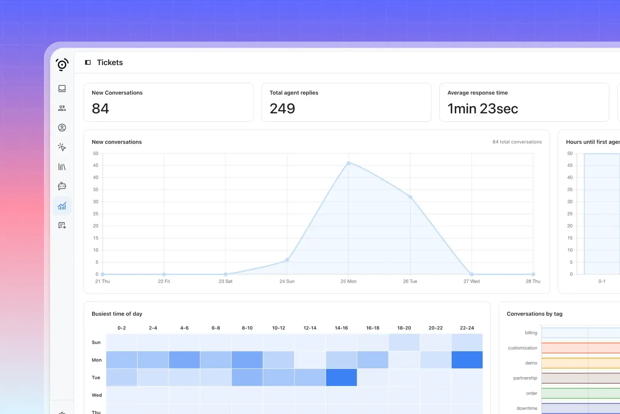The height and width of the screenshot is (414, 620).
Task: Click the 'New conversations' chart heading
Action: click(117, 142)
